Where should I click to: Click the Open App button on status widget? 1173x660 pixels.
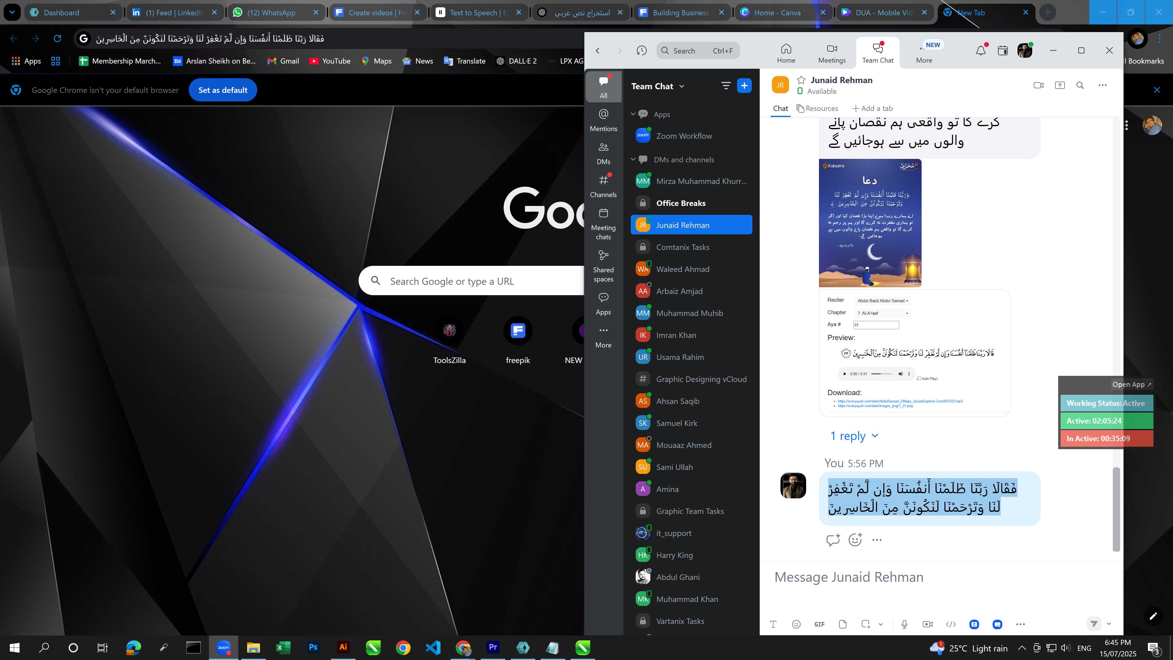point(1131,384)
